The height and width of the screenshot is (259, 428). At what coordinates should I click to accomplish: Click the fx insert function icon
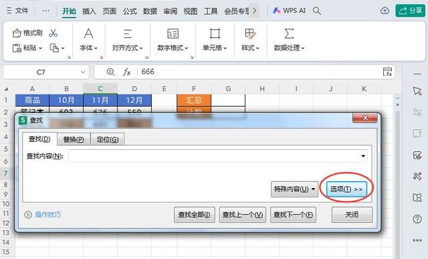pyautogui.click(x=127, y=72)
